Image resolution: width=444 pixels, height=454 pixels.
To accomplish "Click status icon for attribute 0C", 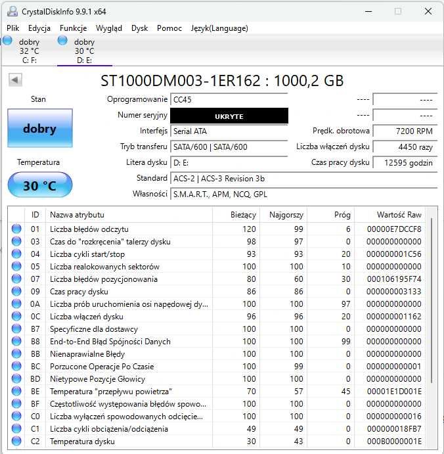I will point(16,316).
